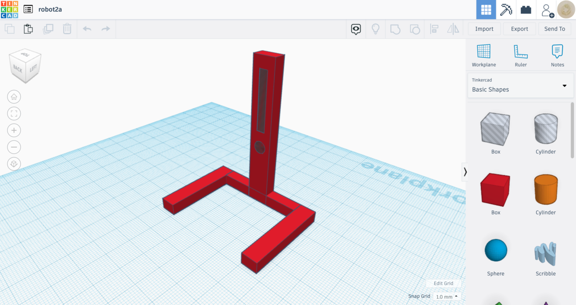
Task: Click the Ungroup shapes icon
Action: [414, 29]
